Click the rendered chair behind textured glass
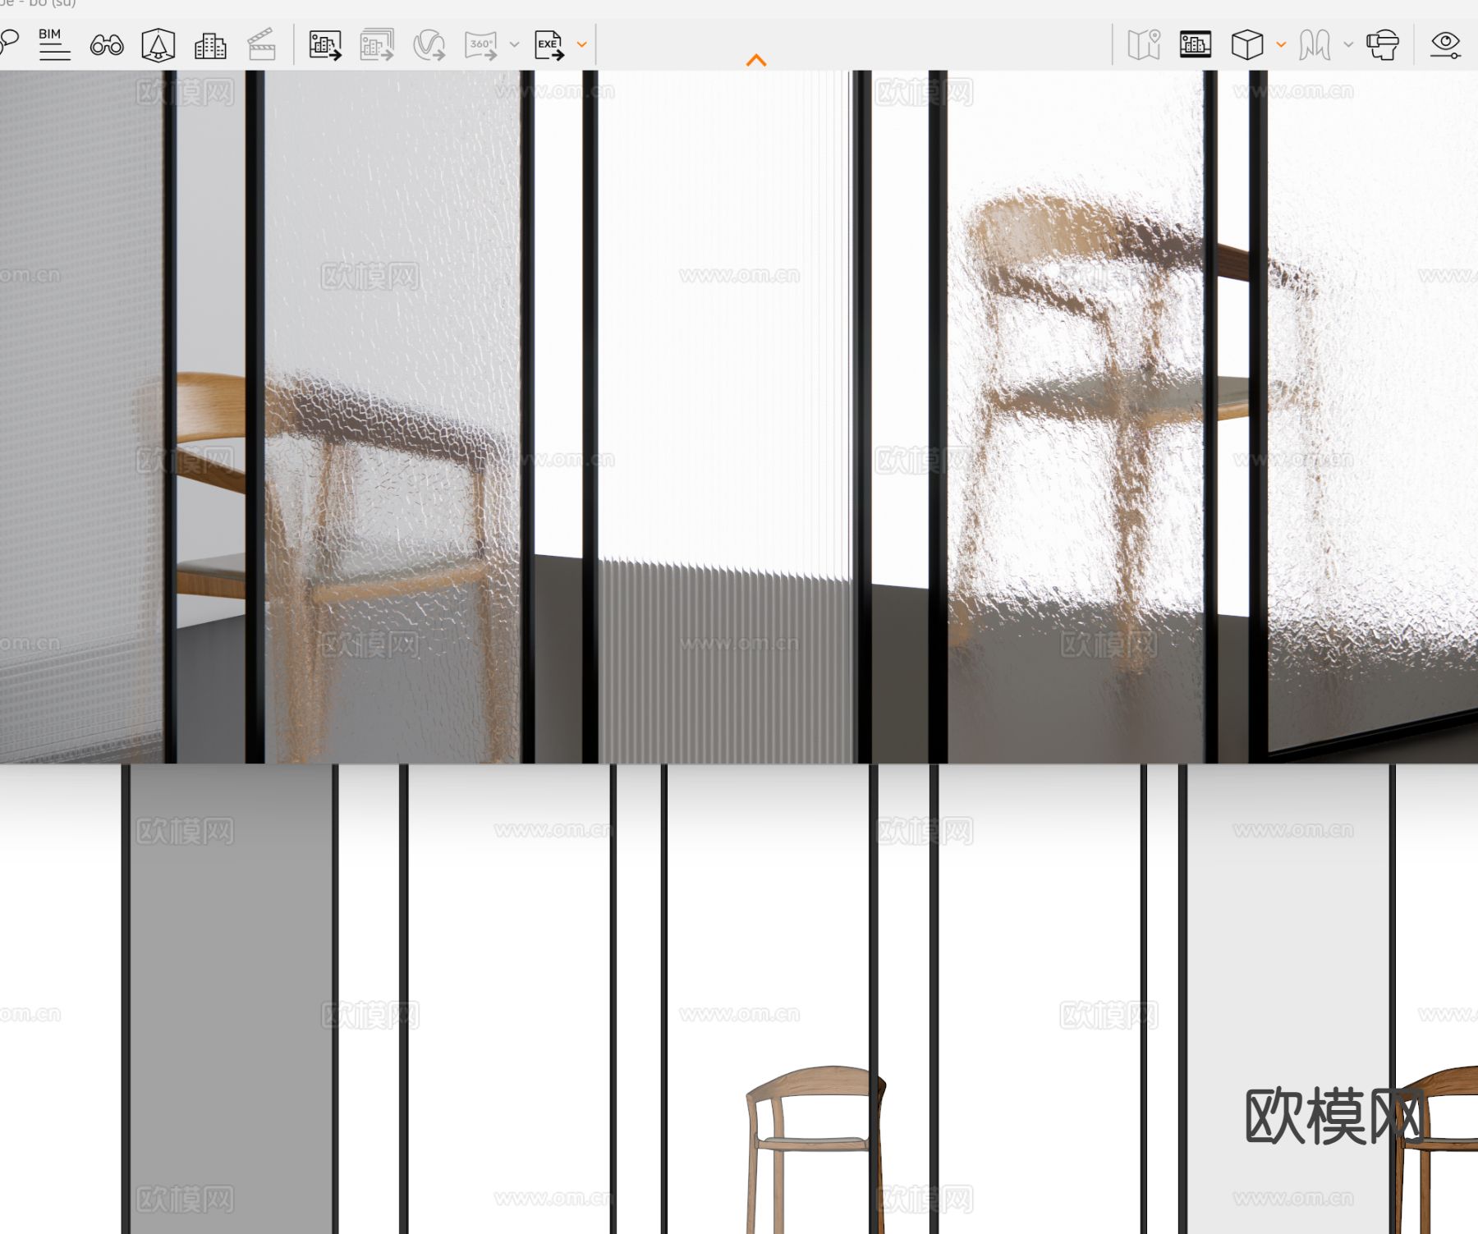 (x=1133, y=427)
